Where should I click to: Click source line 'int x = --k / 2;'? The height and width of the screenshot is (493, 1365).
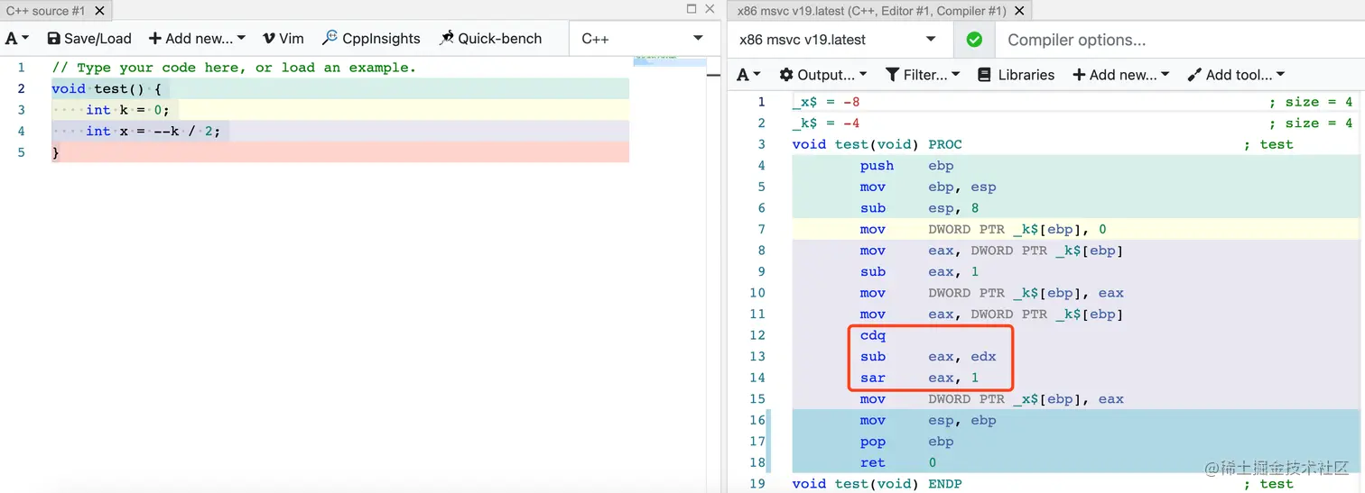tap(153, 131)
